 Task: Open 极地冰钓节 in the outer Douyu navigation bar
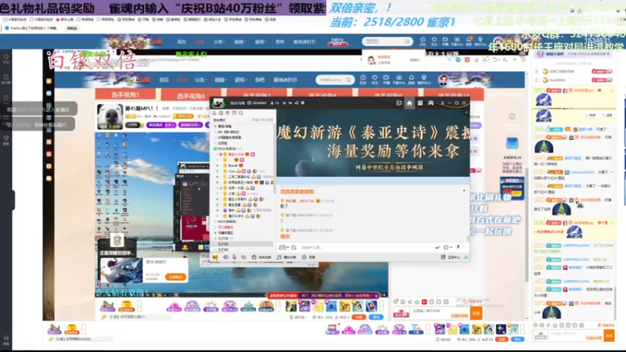(304, 41)
